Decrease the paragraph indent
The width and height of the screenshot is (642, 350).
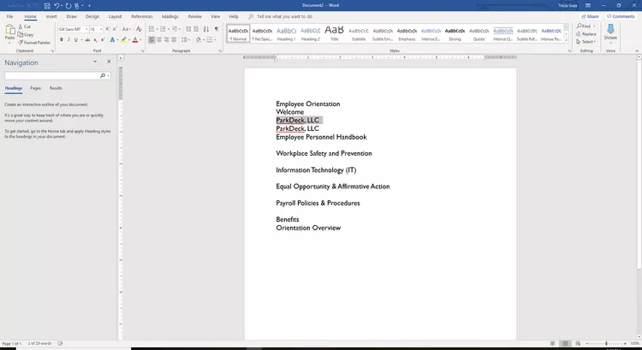(x=188, y=29)
